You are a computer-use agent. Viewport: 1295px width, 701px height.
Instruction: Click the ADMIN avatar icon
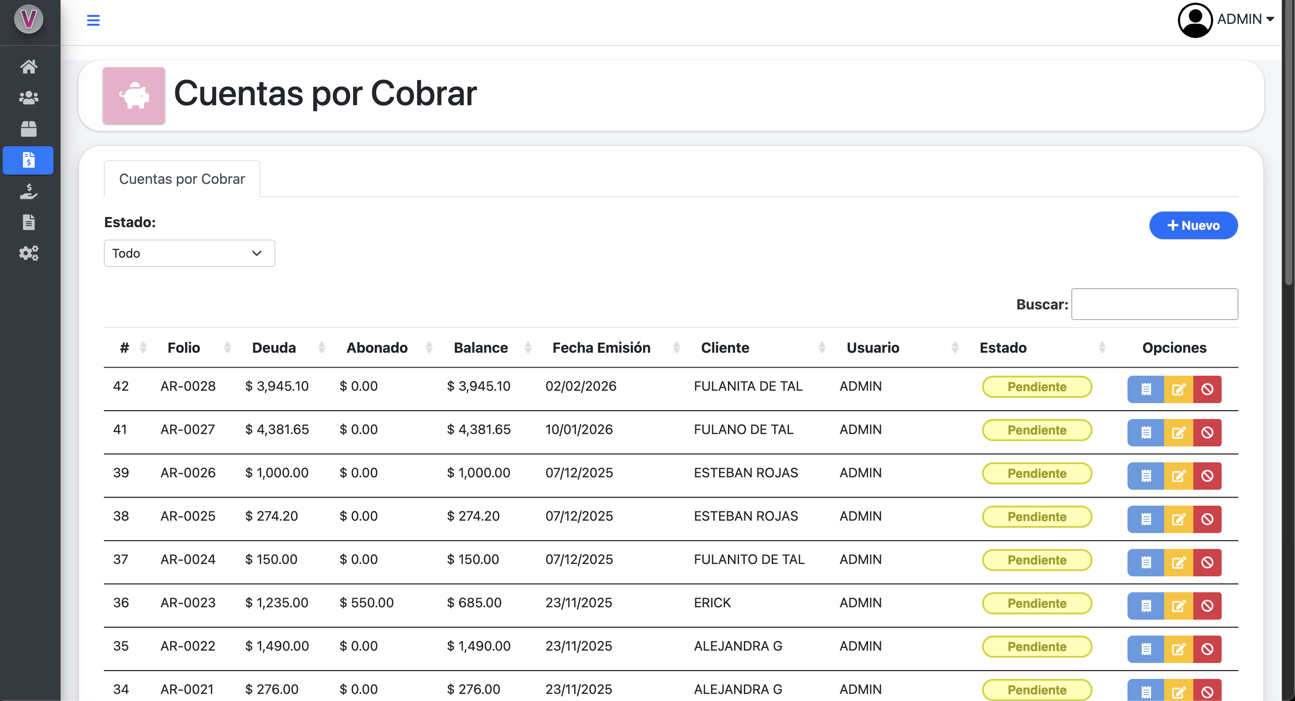click(x=1195, y=20)
